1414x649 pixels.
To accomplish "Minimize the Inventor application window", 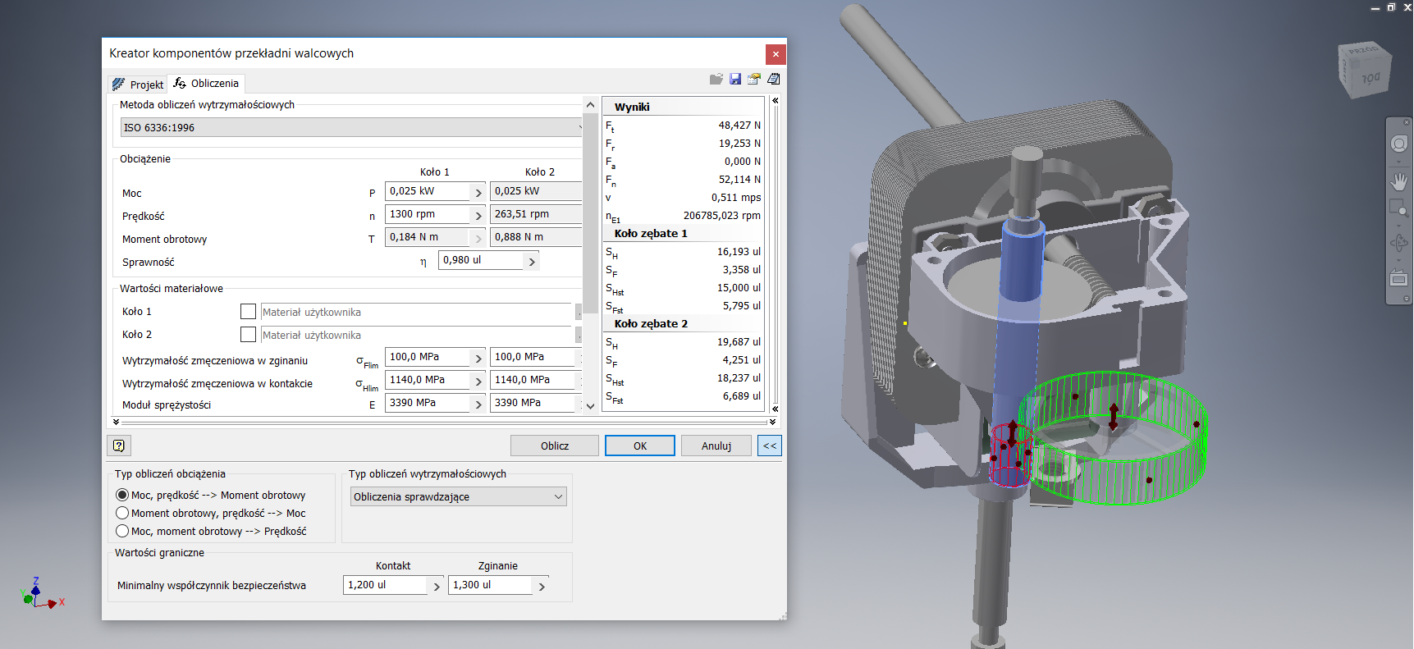I will [1375, 7].
